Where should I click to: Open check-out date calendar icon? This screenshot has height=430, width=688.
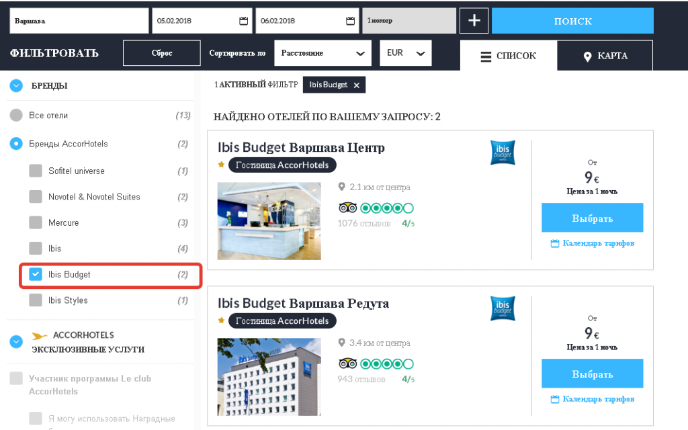pos(350,21)
